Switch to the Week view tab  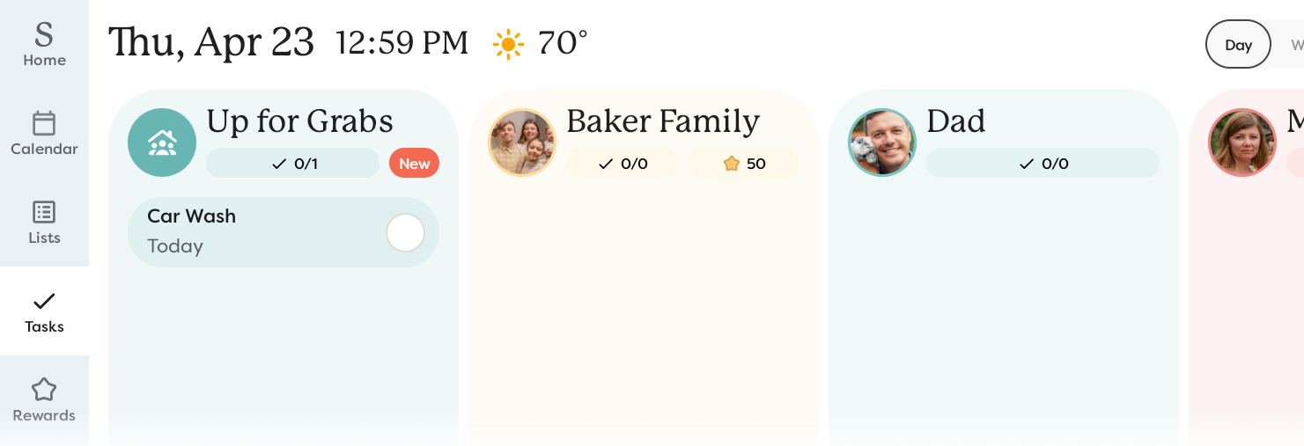1295,45
